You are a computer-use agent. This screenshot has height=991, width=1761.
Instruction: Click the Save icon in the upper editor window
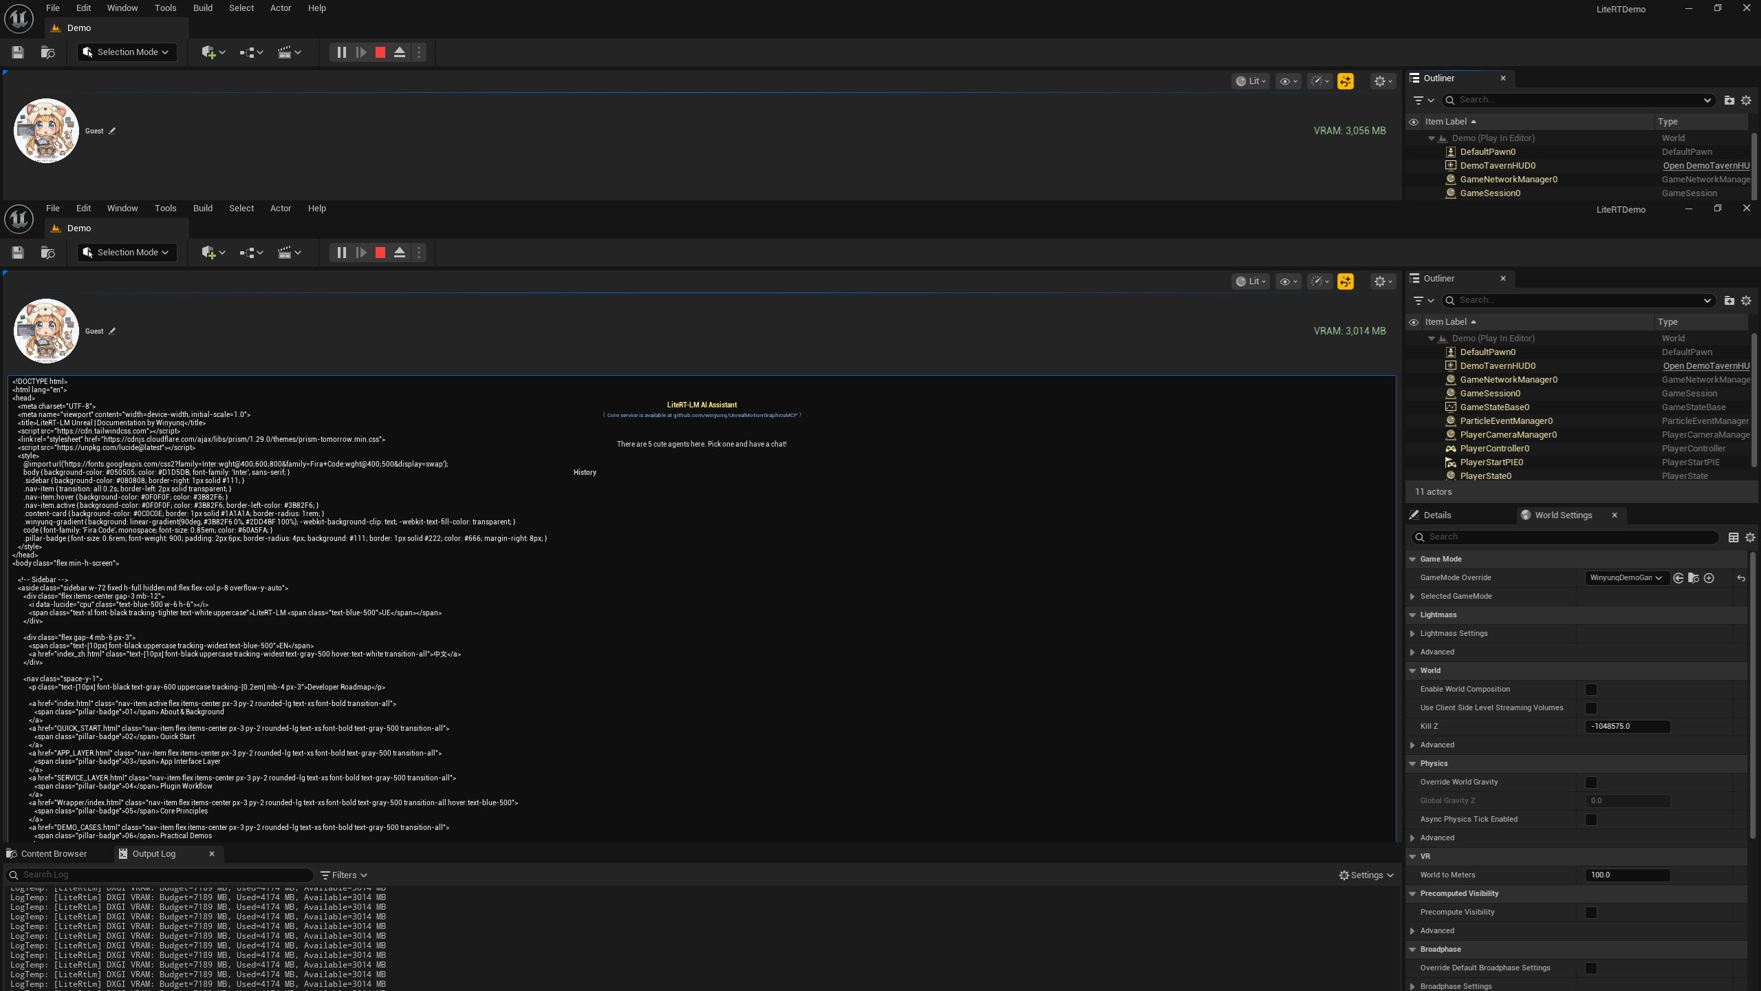18,52
